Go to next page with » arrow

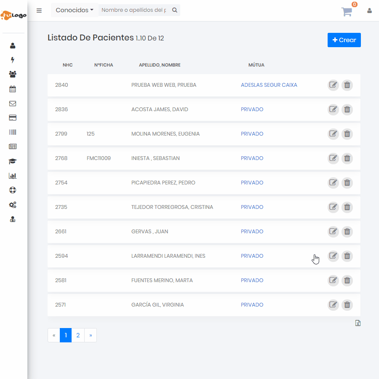pyautogui.click(x=91, y=335)
